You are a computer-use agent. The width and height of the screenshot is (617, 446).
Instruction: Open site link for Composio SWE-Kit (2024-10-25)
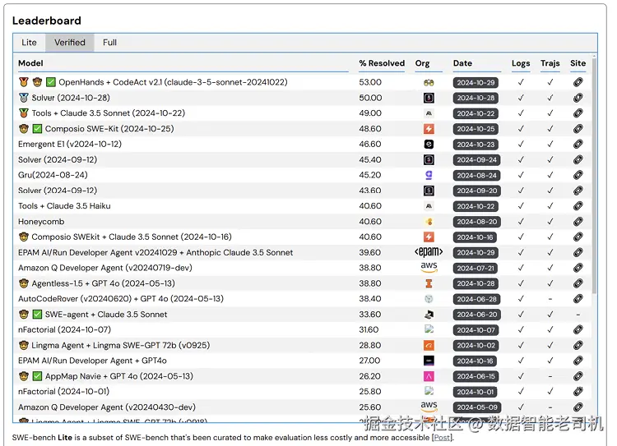578,128
